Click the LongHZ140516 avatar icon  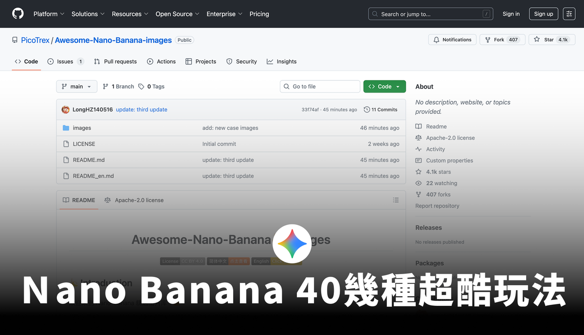pos(66,110)
